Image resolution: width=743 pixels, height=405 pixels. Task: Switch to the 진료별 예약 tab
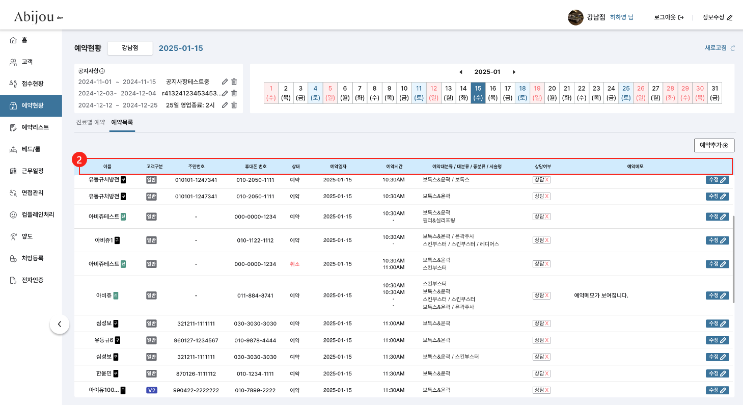click(90, 122)
